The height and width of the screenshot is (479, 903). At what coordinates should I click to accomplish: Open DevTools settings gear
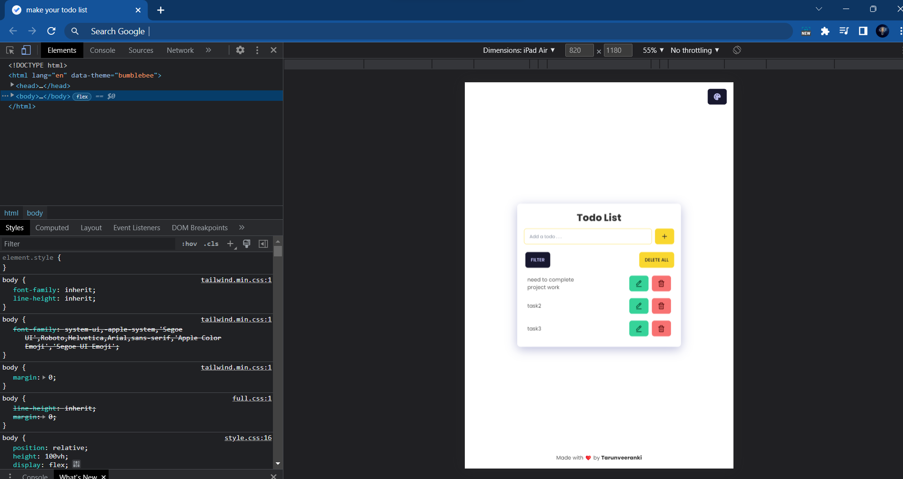(x=241, y=50)
